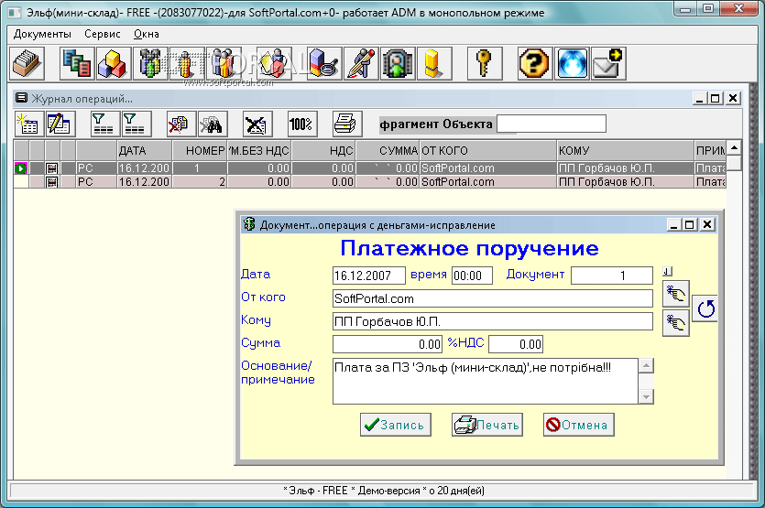Click the Дата field with 16.12.2007

pyautogui.click(x=369, y=276)
